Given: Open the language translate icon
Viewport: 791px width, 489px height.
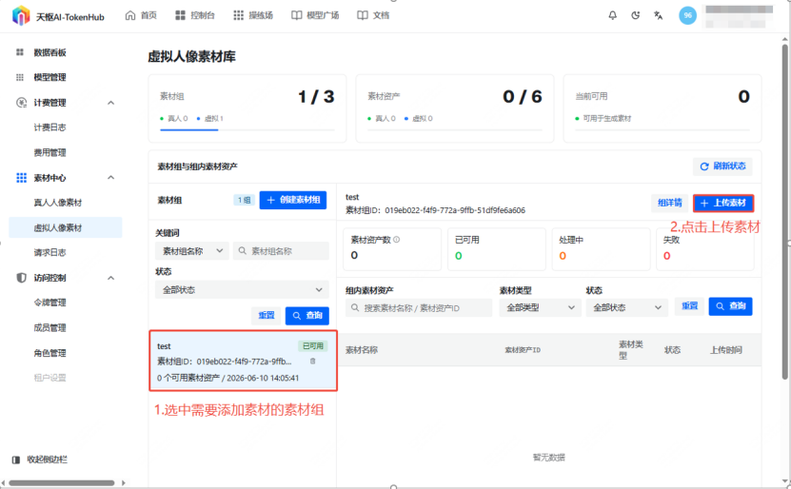Looking at the screenshot, I should [x=659, y=15].
